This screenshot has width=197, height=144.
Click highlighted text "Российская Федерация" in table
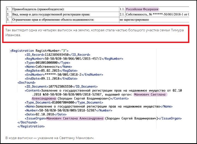coord(142,9)
